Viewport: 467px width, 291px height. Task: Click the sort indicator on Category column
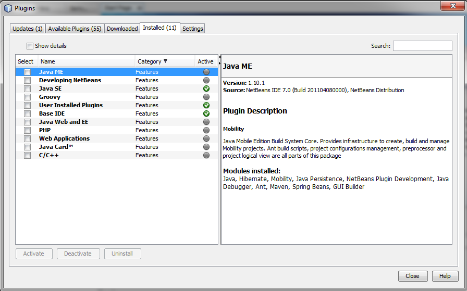tap(165, 61)
